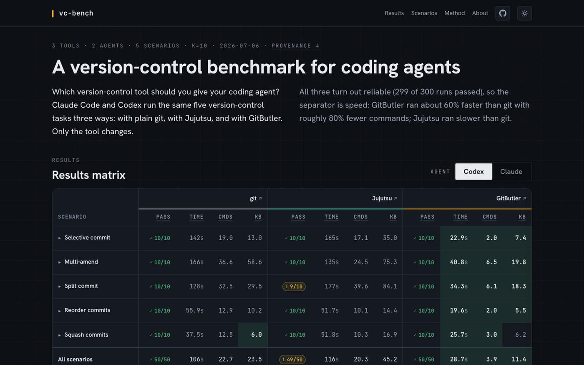This screenshot has width=584, height=365.
Task: Click the vc-bench logo
Action: coord(73,13)
